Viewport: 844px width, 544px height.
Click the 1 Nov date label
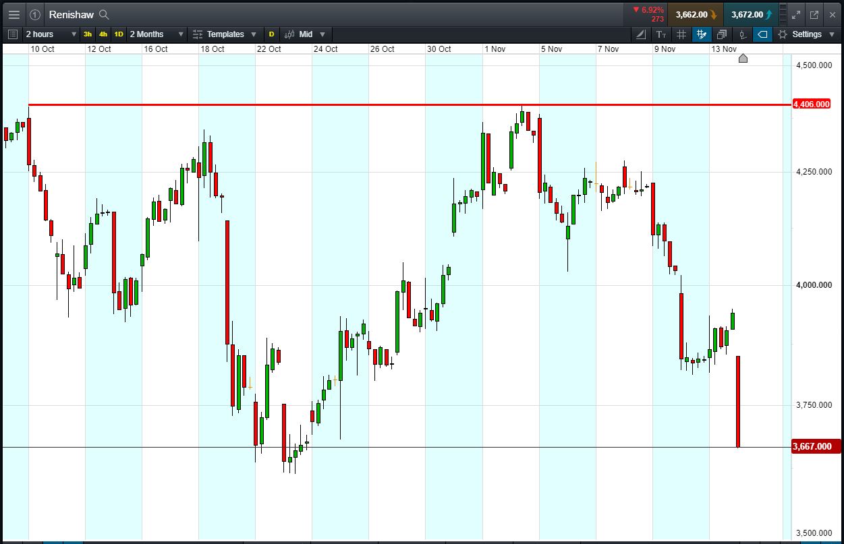point(495,49)
